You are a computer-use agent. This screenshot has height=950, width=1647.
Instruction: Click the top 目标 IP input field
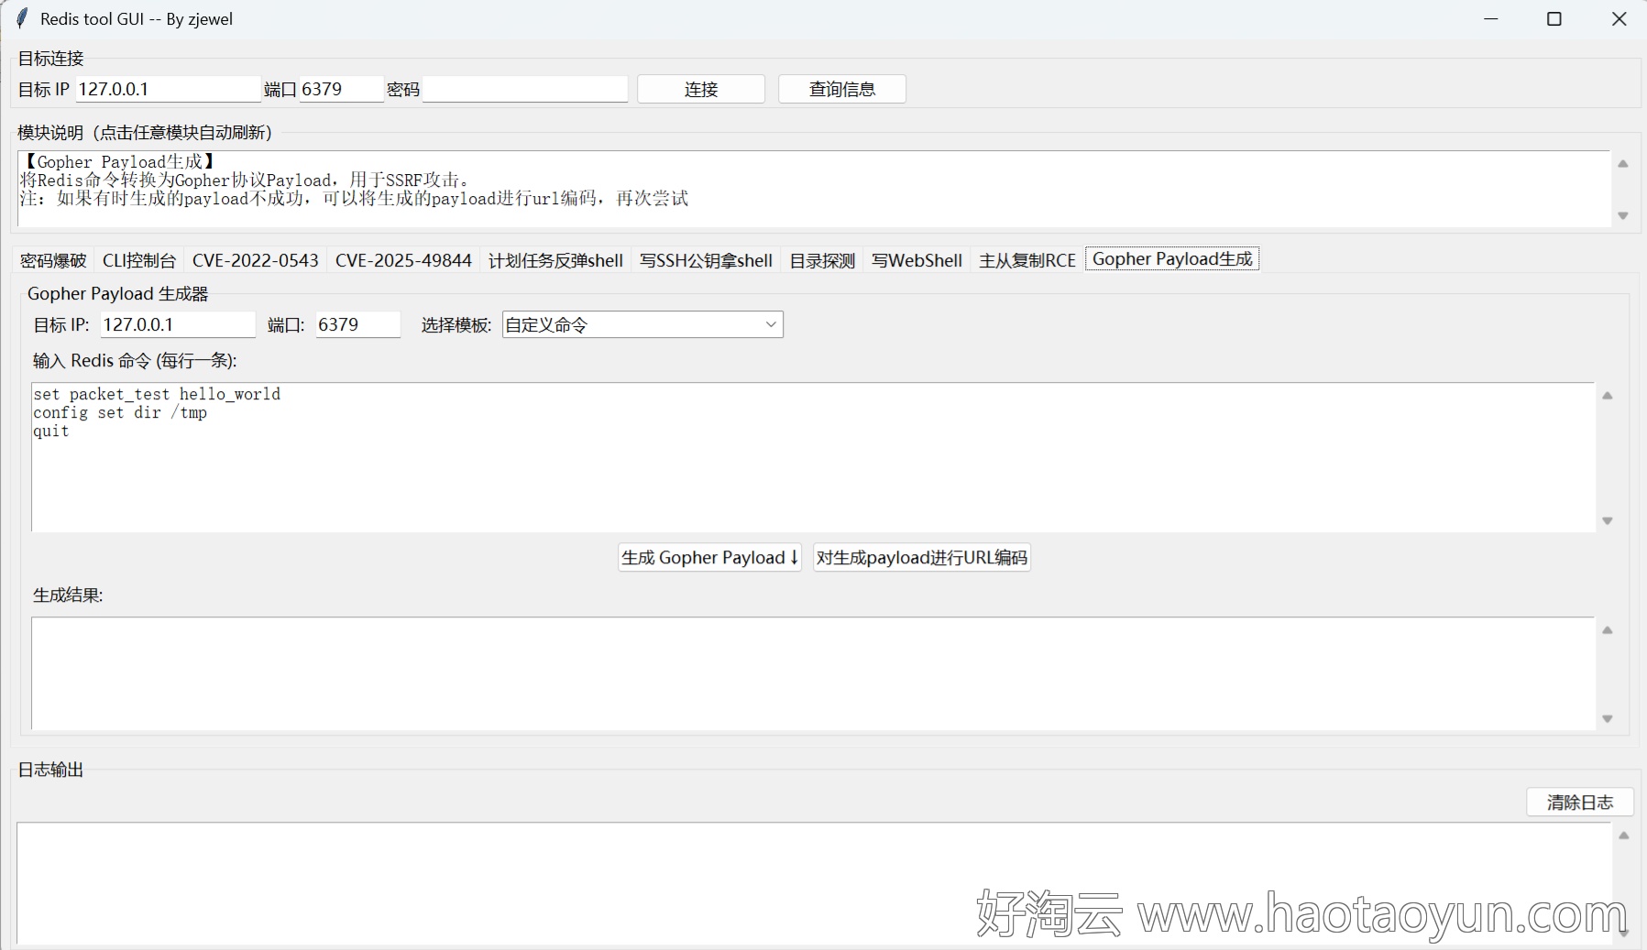point(169,89)
